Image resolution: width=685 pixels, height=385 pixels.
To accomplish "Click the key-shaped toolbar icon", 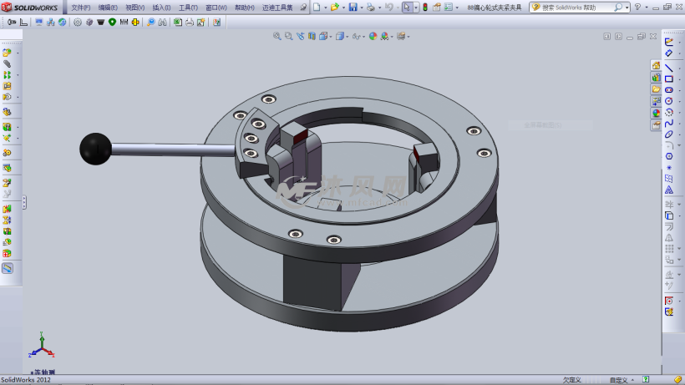I will 12,23.
